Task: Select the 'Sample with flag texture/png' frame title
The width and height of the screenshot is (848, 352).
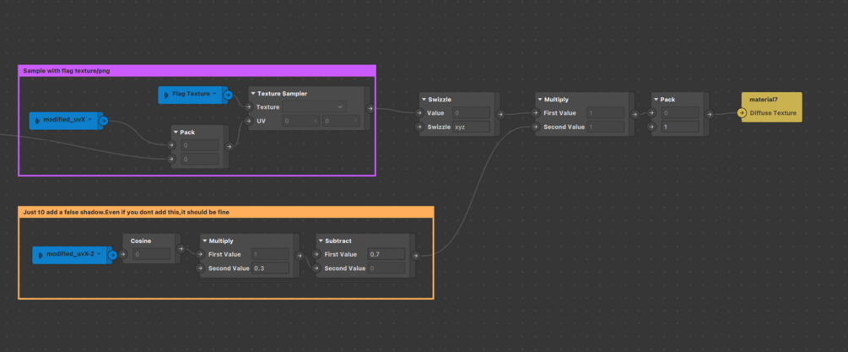Action: [x=67, y=71]
